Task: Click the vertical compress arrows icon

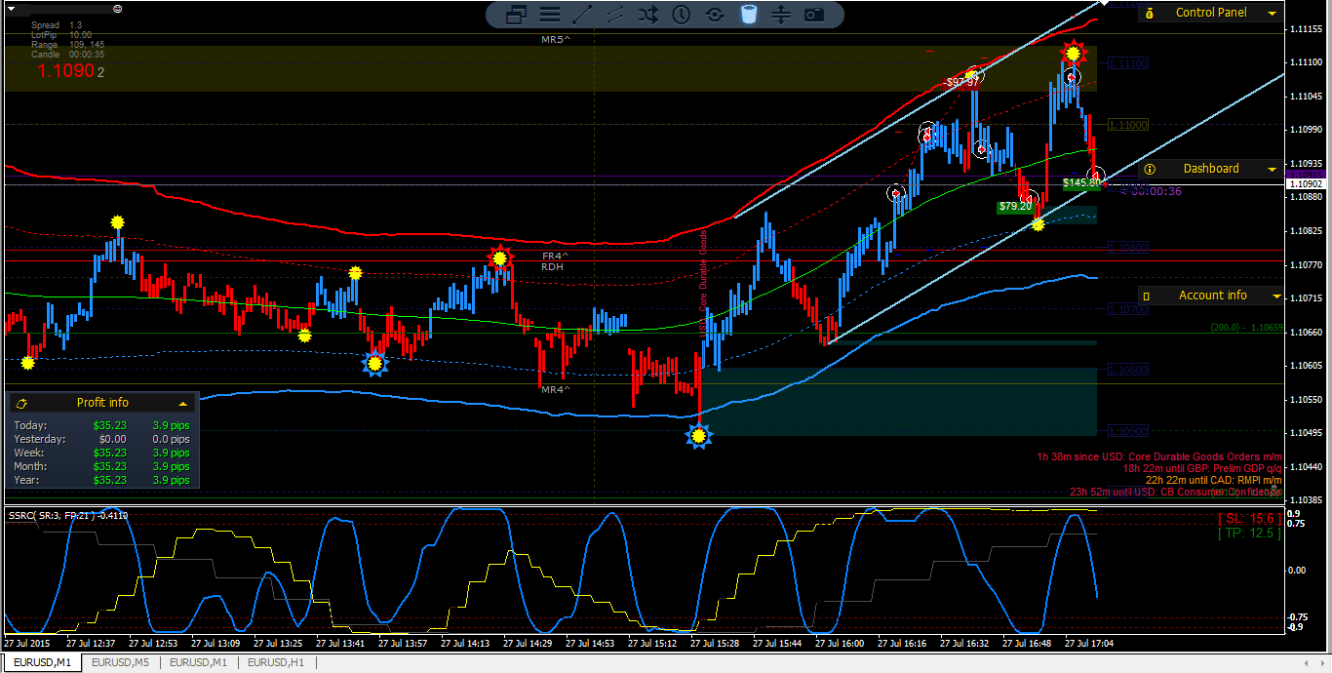Action: (x=781, y=15)
